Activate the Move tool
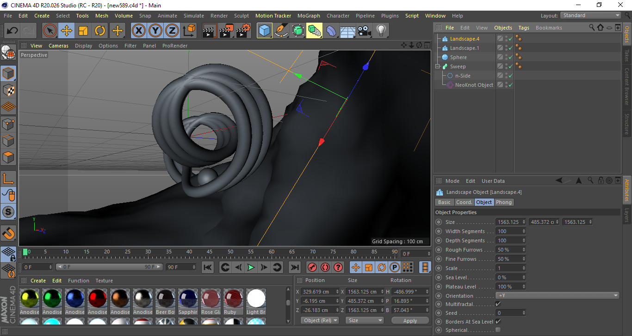Screen dimensions: 632x336 click(67, 31)
